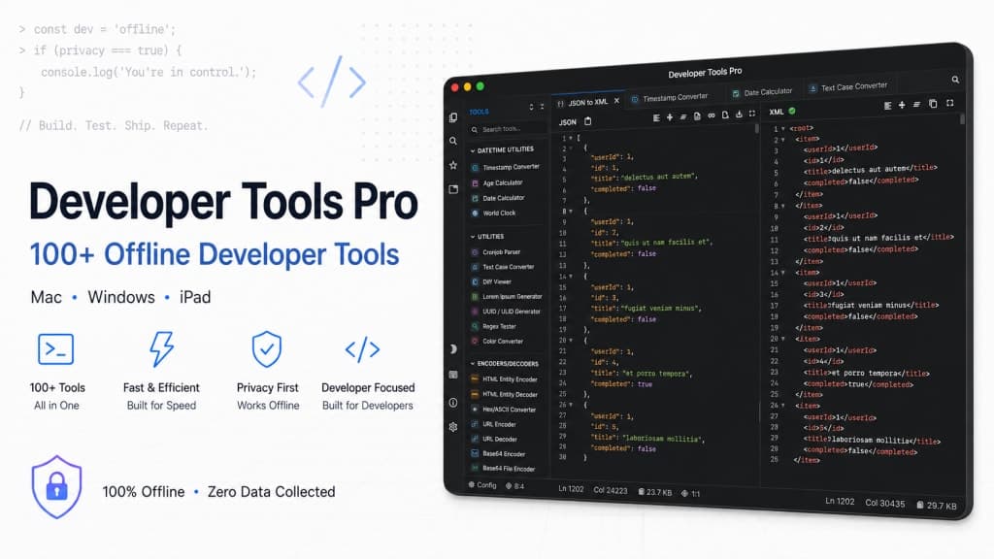Collapse all tool groups icon in TOOLS header
The width and height of the screenshot is (994, 559).
click(542, 107)
